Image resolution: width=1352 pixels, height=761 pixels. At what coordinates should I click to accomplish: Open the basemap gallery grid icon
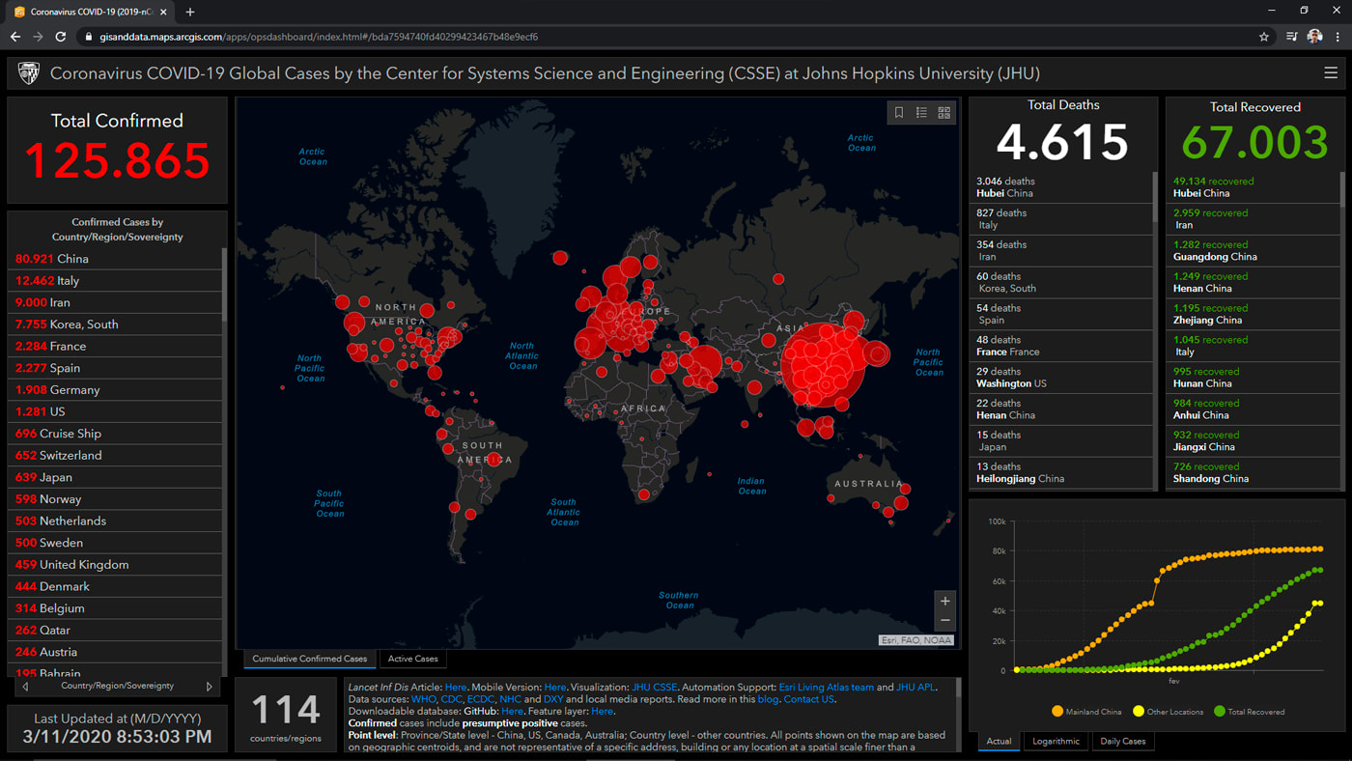[944, 113]
